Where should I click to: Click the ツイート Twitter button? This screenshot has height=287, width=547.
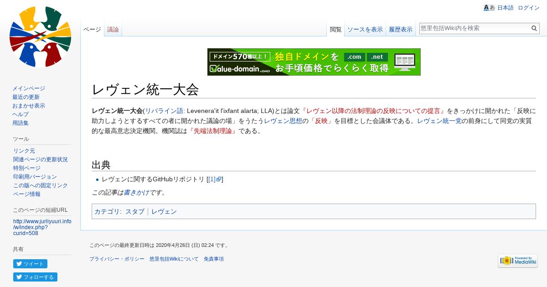tap(30, 264)
